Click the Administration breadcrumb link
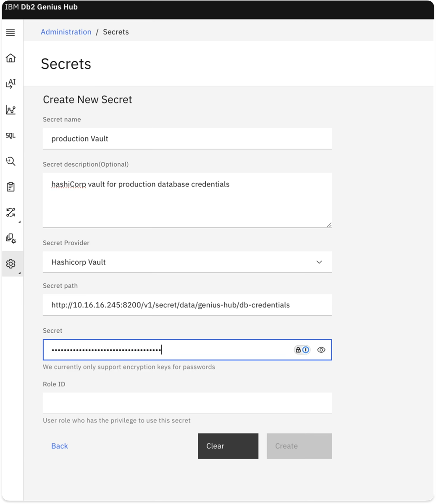The height and width of the screenshot is (504, 436). pos(66,32)
